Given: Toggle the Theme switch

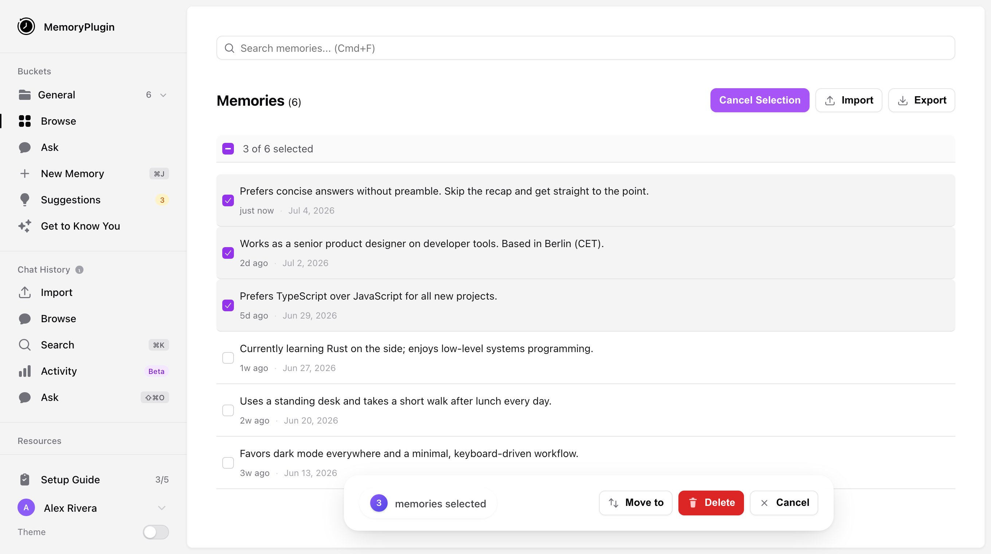Looking at the screenshot, I should click(x=156, y=532).
